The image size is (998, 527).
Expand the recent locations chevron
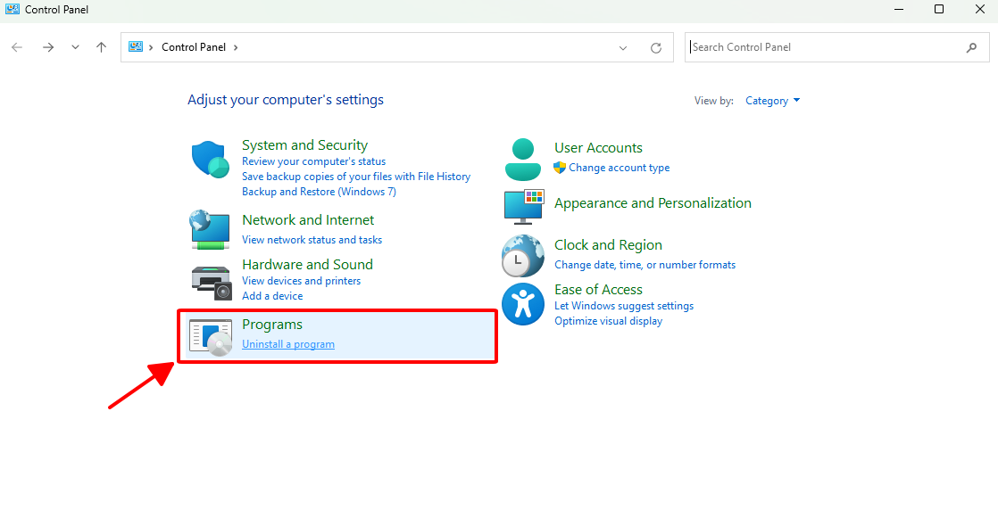click(75, 47)
